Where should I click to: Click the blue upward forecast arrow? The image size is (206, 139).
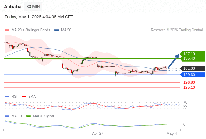coord(174,61)
